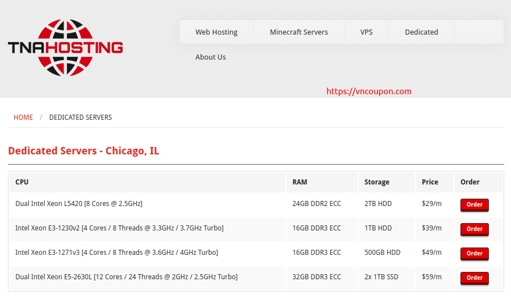Image resolution: width=511 pixels, height=298 pixels.
Task: Order the Dual Xeon L5420 server
Action: [474, 204]
